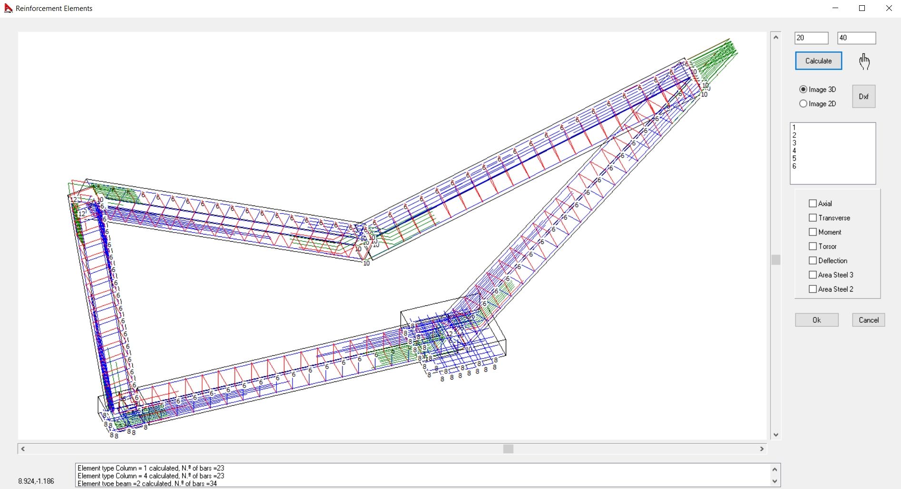Click the Dxf export button
The width and height of the screenshot is (901, 489).
pos(863,97)
